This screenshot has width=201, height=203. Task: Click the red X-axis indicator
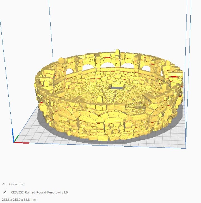tap(22, 143)
